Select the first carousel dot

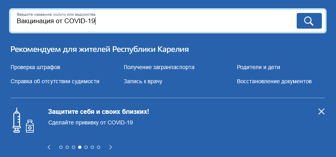(61, 147)
